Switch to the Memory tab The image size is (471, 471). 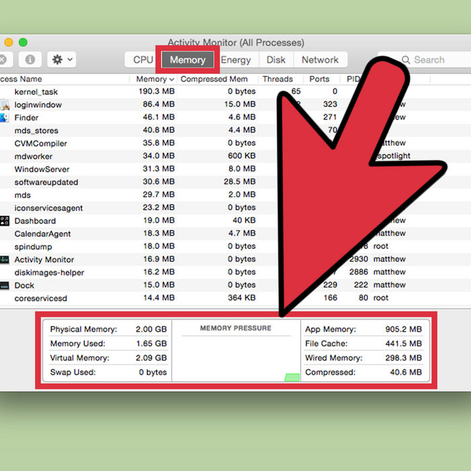(188, 59)
